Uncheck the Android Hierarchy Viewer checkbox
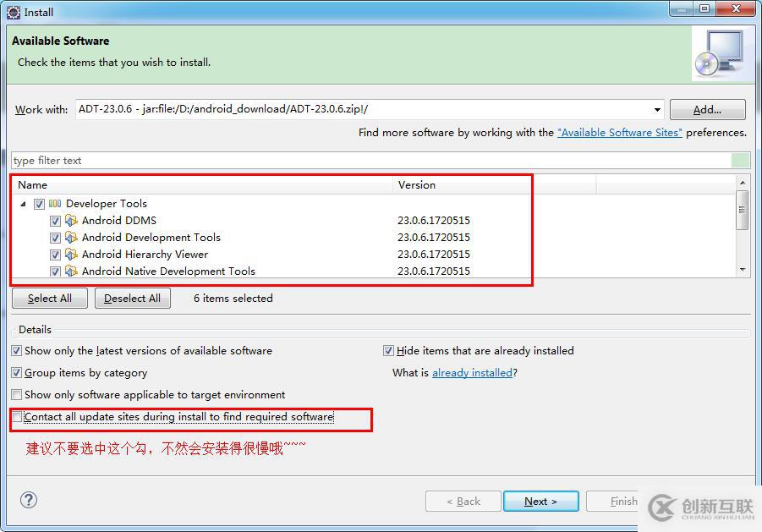762x532 pixels. click(56, 255)
